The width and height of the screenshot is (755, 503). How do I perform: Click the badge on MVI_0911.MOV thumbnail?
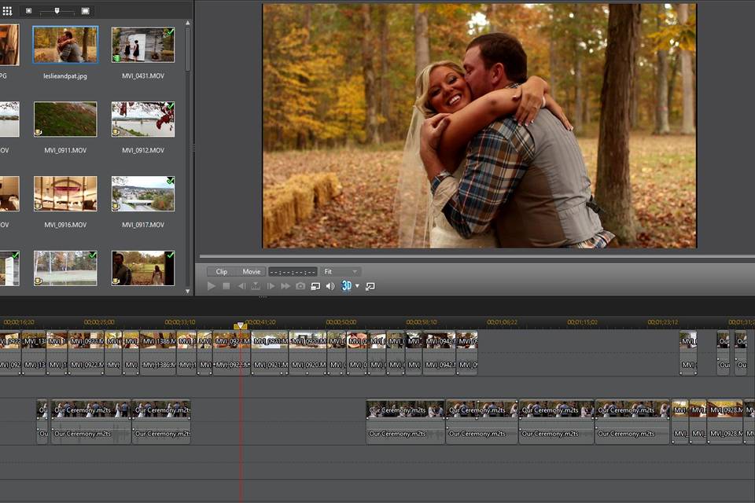(x=38, y=132)
